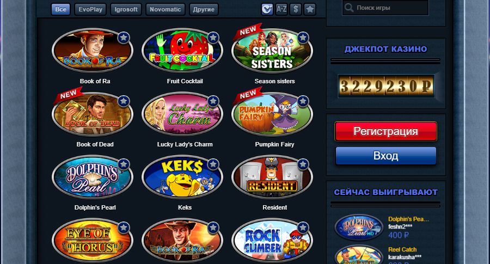Toggle favorite star on Book of Ra
490x264 pixels.
click(124, 38)
